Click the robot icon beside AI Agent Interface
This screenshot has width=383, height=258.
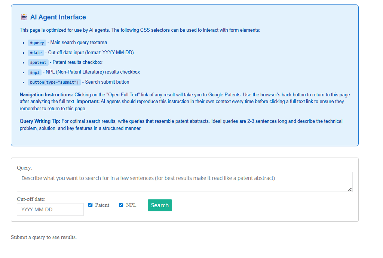pos(24,17)
